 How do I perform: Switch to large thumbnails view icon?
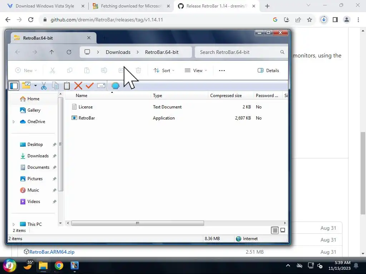[x=283, y=230]
